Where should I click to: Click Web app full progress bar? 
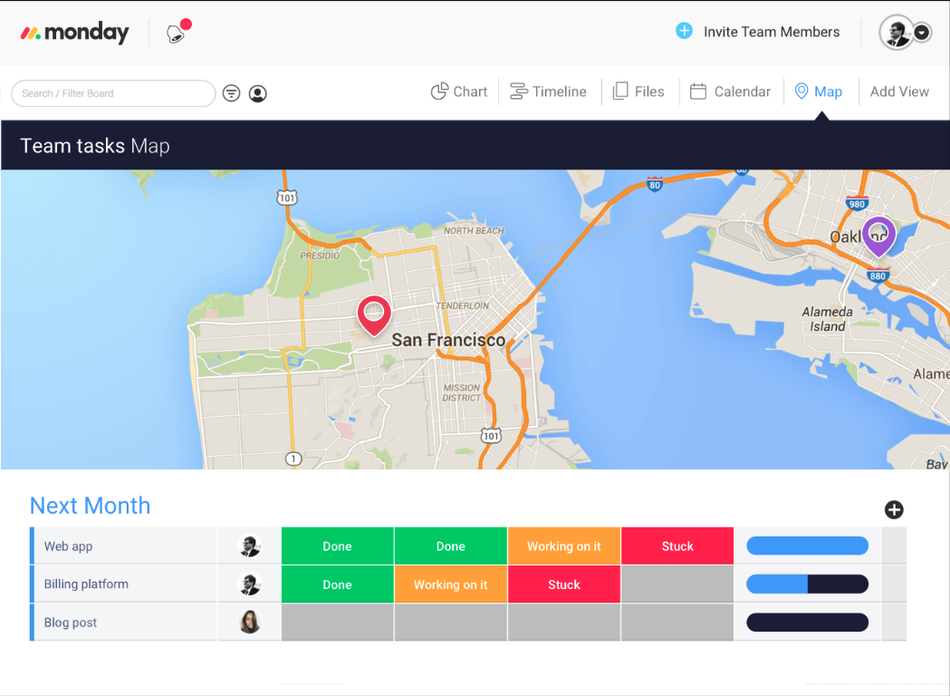[x=807, y=546]
